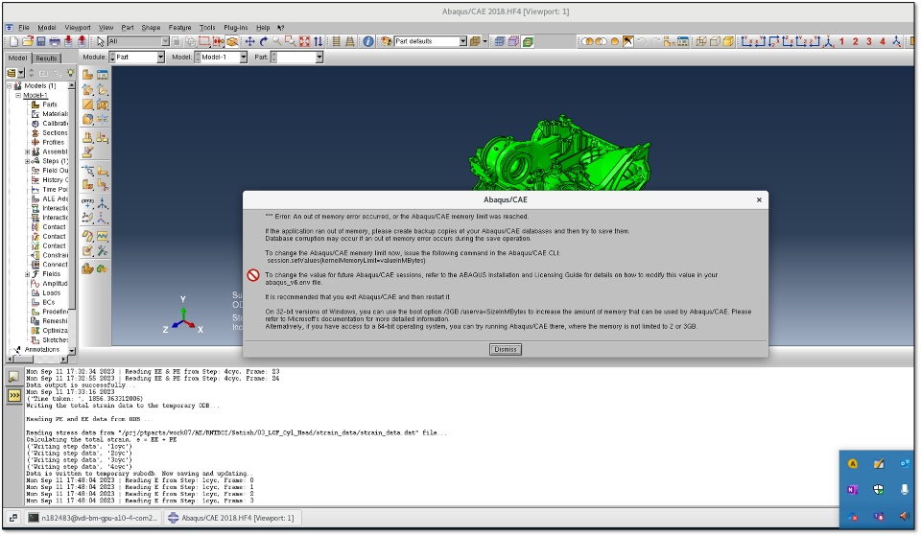921x536 pixels.
Task: Open the terminal n182483 taskbar button
Action: pyautogui.click(x=93, y=518)
